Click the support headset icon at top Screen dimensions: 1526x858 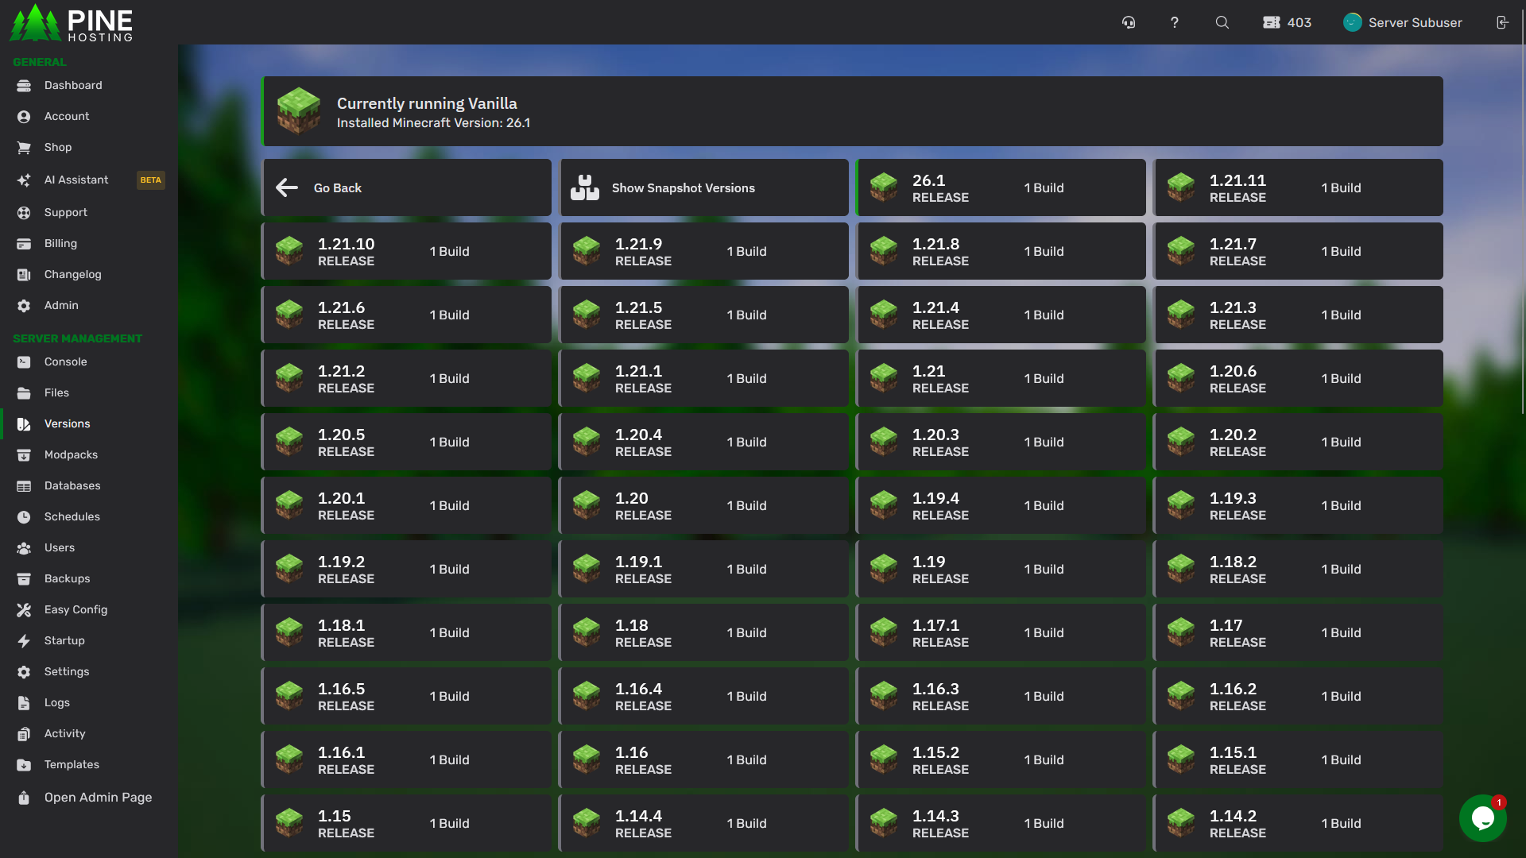(x=1129, y=22)
